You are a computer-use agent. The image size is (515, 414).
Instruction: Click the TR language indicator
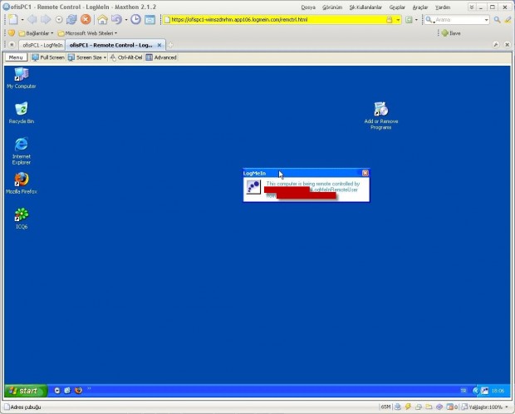pos(463,391)
